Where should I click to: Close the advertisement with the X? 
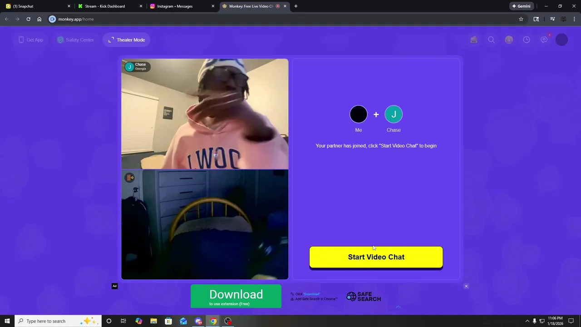pyautogui.click(x=466, y=286)
